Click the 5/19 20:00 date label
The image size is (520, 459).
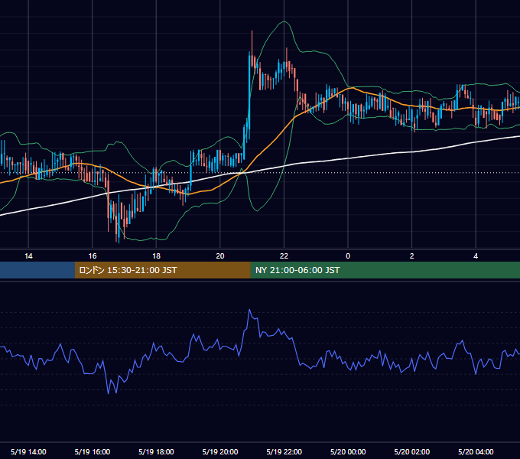click(x=220, y=451)
